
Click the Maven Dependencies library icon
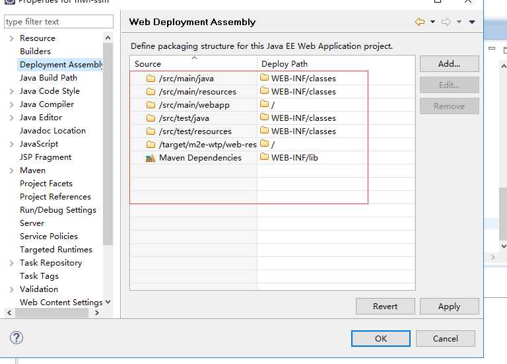click(x=151, y=158)
